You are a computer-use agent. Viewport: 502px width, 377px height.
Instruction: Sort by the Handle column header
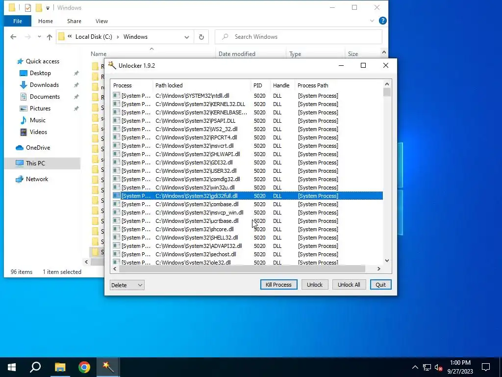point(282,85)
